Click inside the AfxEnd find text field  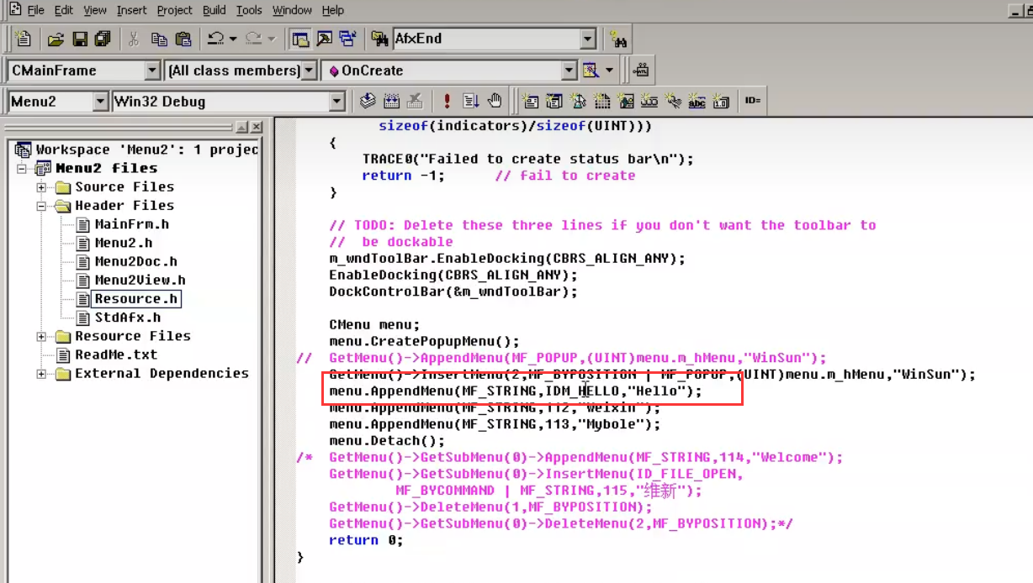coord(486,39)
